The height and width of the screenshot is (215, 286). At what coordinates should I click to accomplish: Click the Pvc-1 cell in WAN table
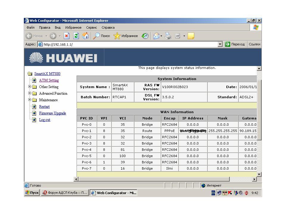[87, 131]
